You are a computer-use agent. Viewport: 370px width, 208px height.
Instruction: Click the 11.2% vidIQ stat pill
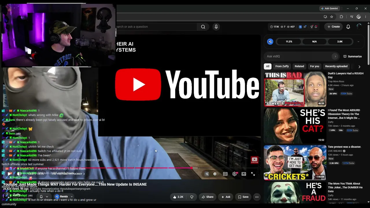click(289, 42)
